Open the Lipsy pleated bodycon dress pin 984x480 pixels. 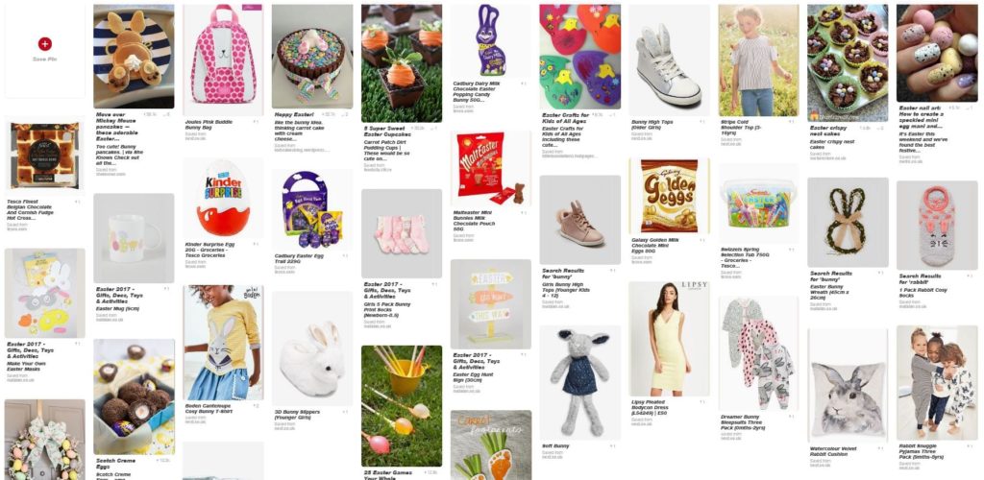669,339
